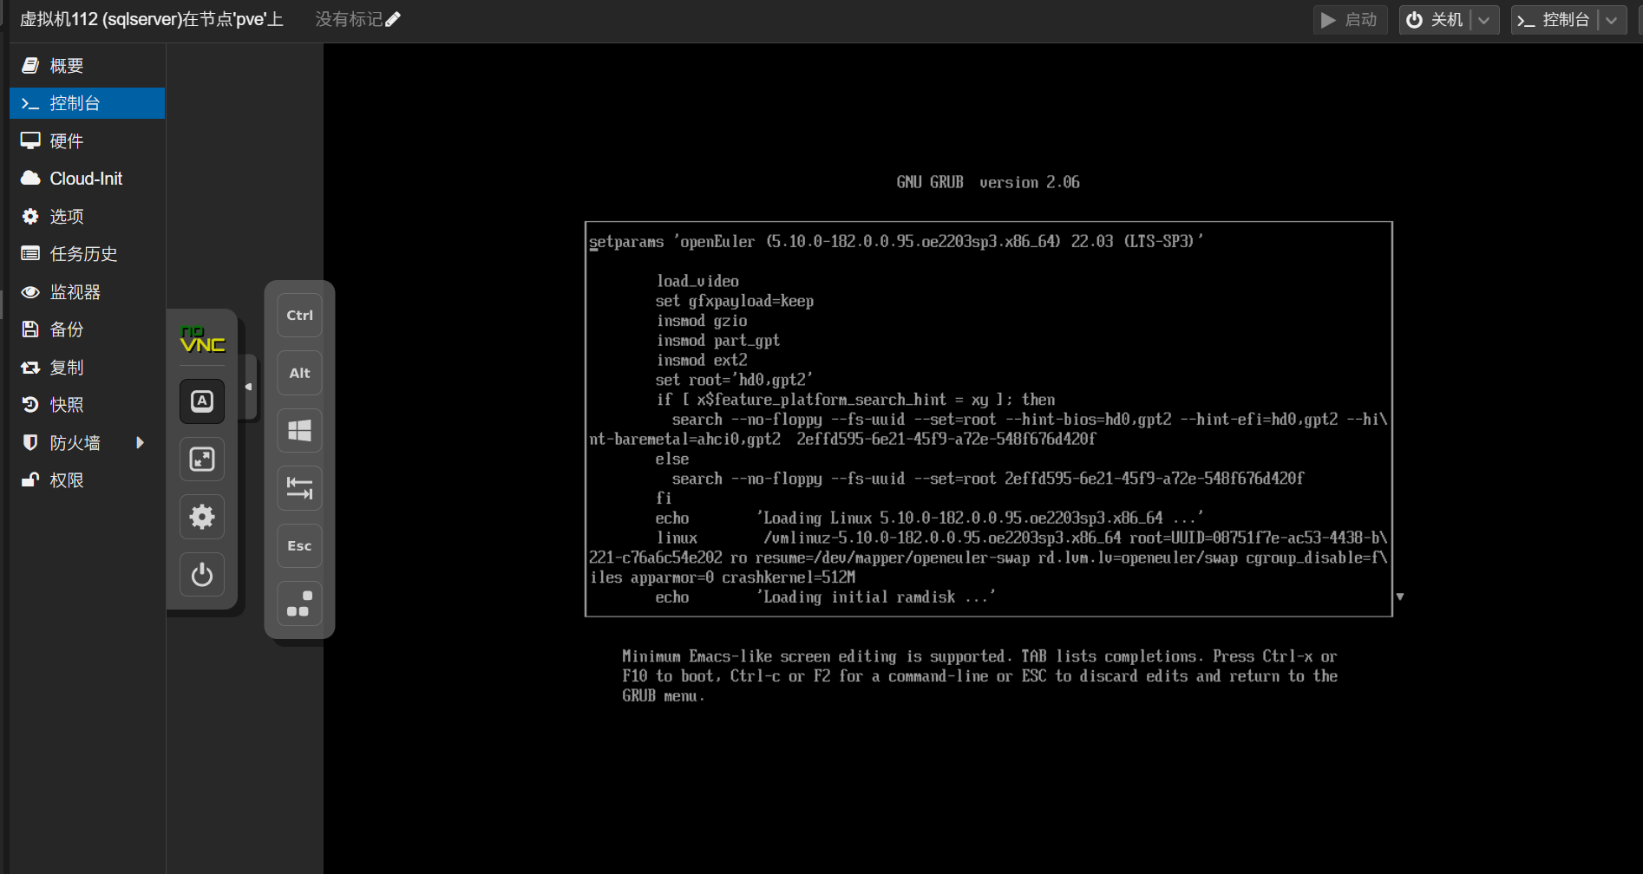The image size is (1643, 874).
Task: Click the noVNC power icon
Action: pyautogui.click(x=202, y=575)
